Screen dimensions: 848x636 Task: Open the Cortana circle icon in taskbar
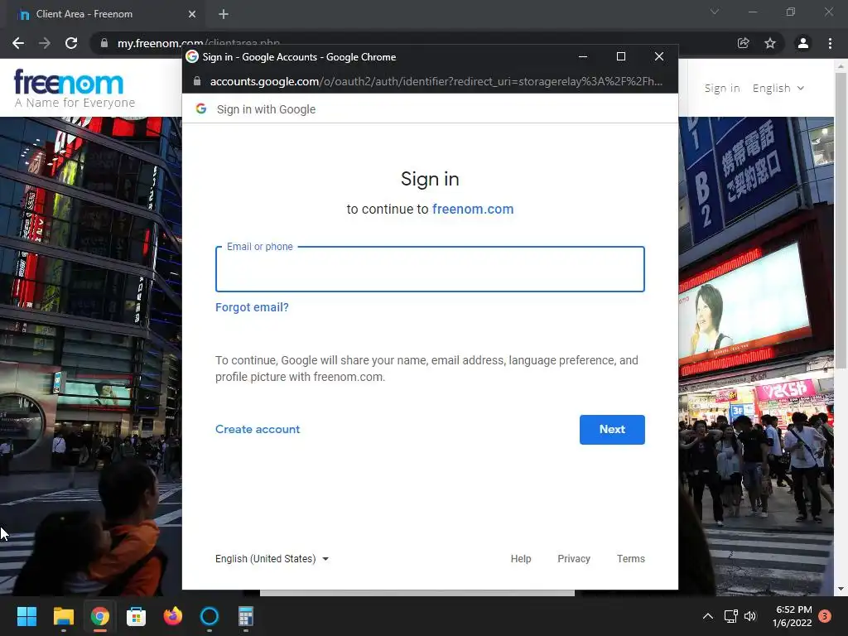[210, 616]
